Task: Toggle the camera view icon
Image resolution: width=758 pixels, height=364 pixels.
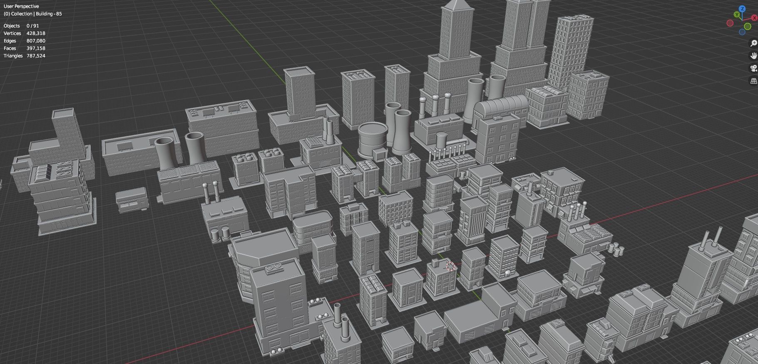Action: [754, 68]
